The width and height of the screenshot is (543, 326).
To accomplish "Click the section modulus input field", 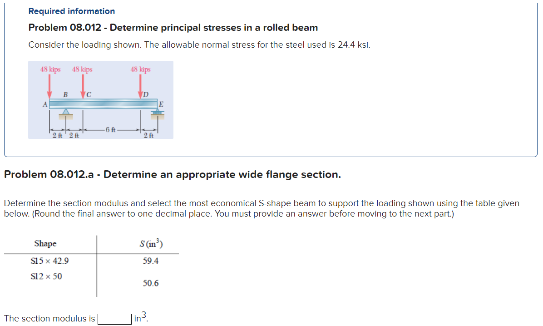I will [x=115, y=319].
